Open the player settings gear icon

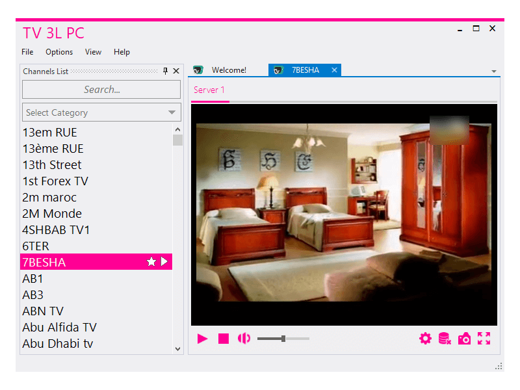pyautogui.click(x=425, y=338)
